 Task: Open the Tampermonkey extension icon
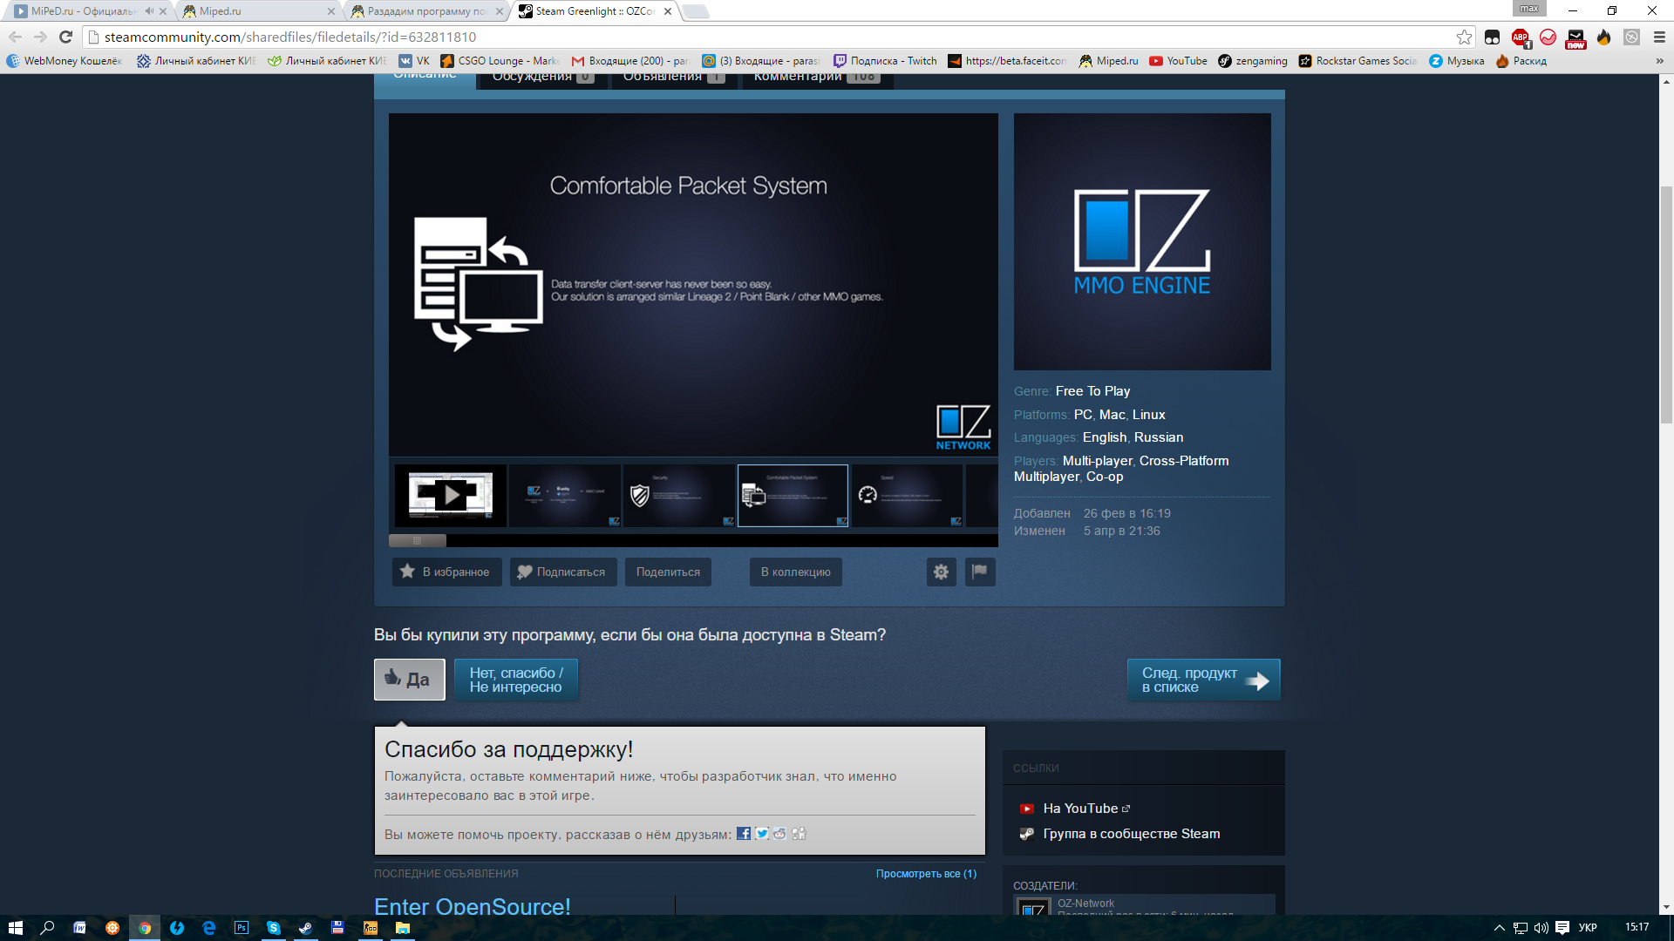pos(1493,37)
